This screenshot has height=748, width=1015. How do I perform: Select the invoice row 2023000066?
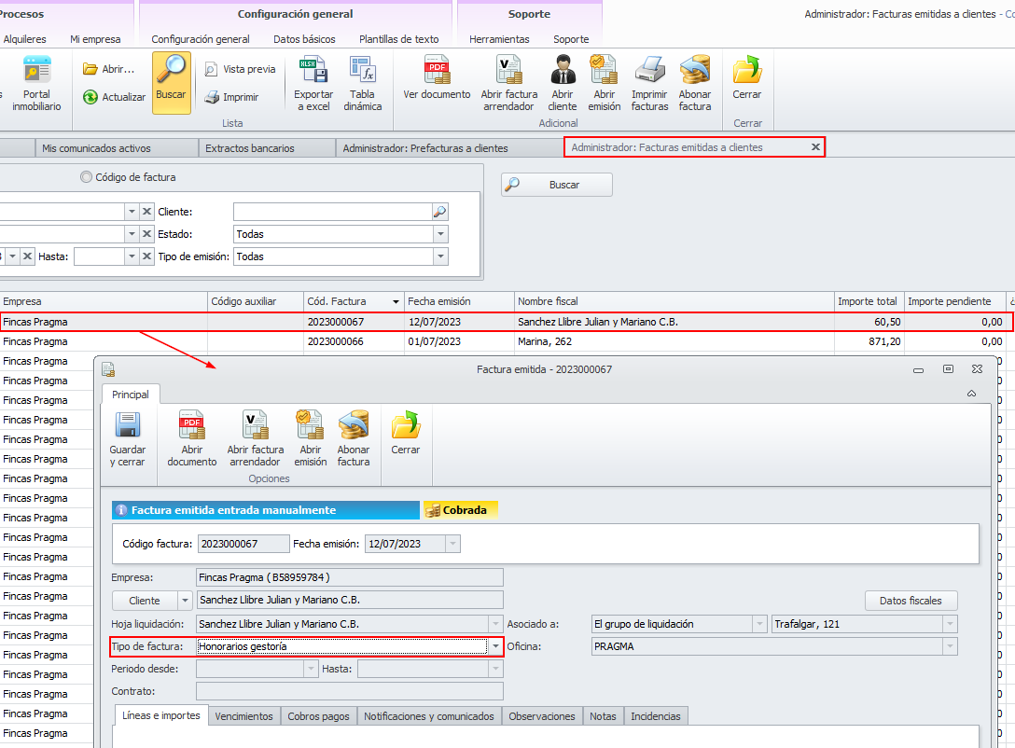pyautogui.click(x=505, y=341)
